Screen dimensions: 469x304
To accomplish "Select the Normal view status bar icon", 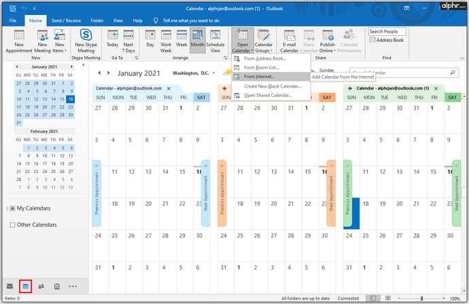I will click(x=373, y=299).
